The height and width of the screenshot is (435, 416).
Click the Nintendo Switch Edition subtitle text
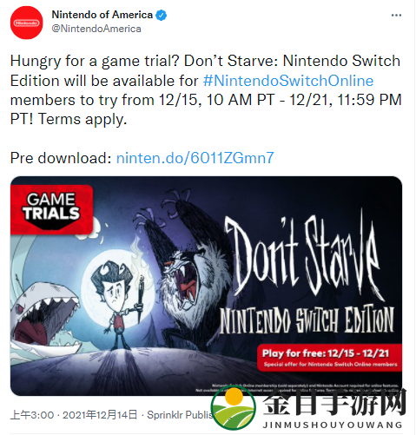(x=307, y=320)
